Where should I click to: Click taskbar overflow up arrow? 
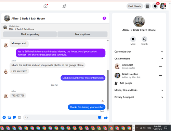tap(134, 126)
